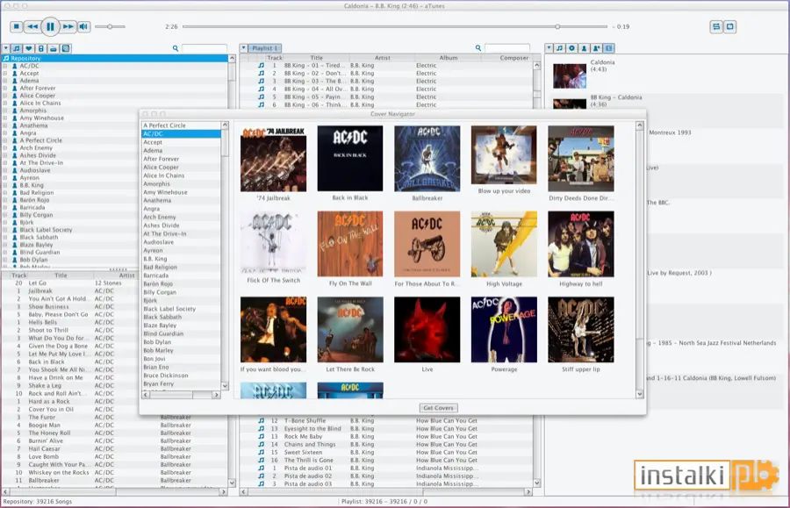
Task: Open the playlist options dropdown arrow
Action: pos(243,48)
